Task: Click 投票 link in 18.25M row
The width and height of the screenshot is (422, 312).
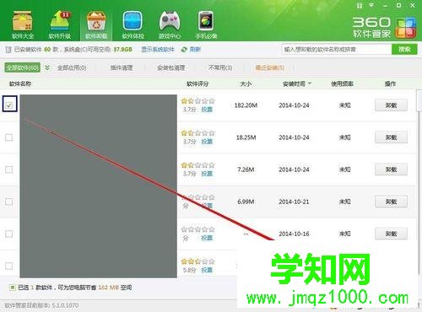Action: [x=207, y=142]
